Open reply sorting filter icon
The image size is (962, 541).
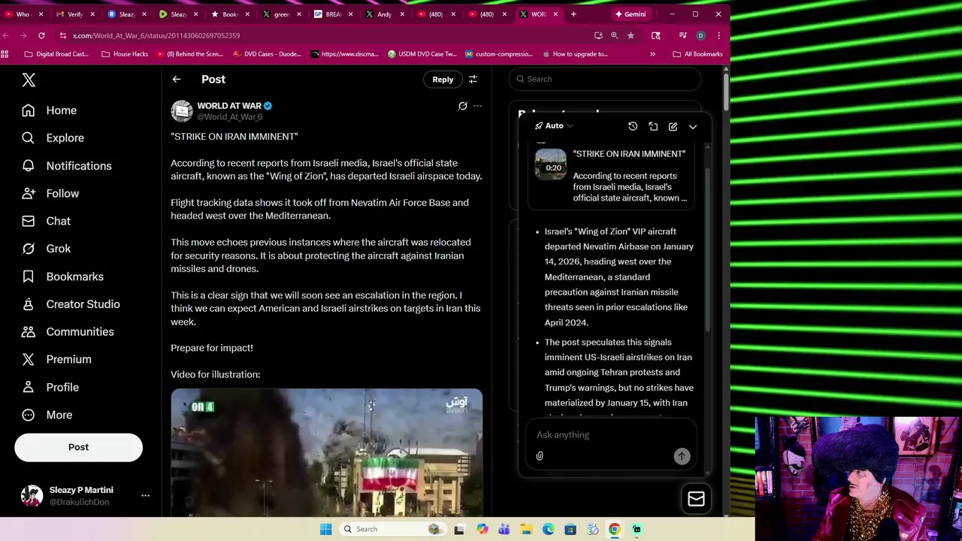[x=473, y=79]
